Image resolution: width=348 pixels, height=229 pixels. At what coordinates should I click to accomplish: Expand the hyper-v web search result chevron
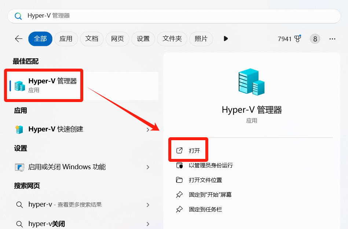[148, 205]
